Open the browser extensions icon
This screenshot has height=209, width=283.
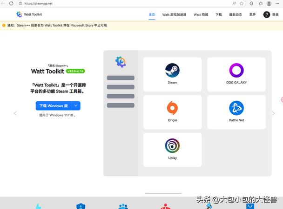point(251,3)
